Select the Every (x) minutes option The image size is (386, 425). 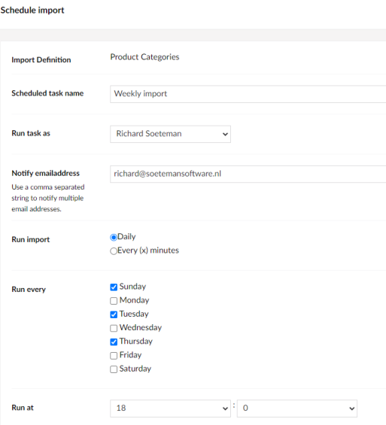tap(114, 251)
